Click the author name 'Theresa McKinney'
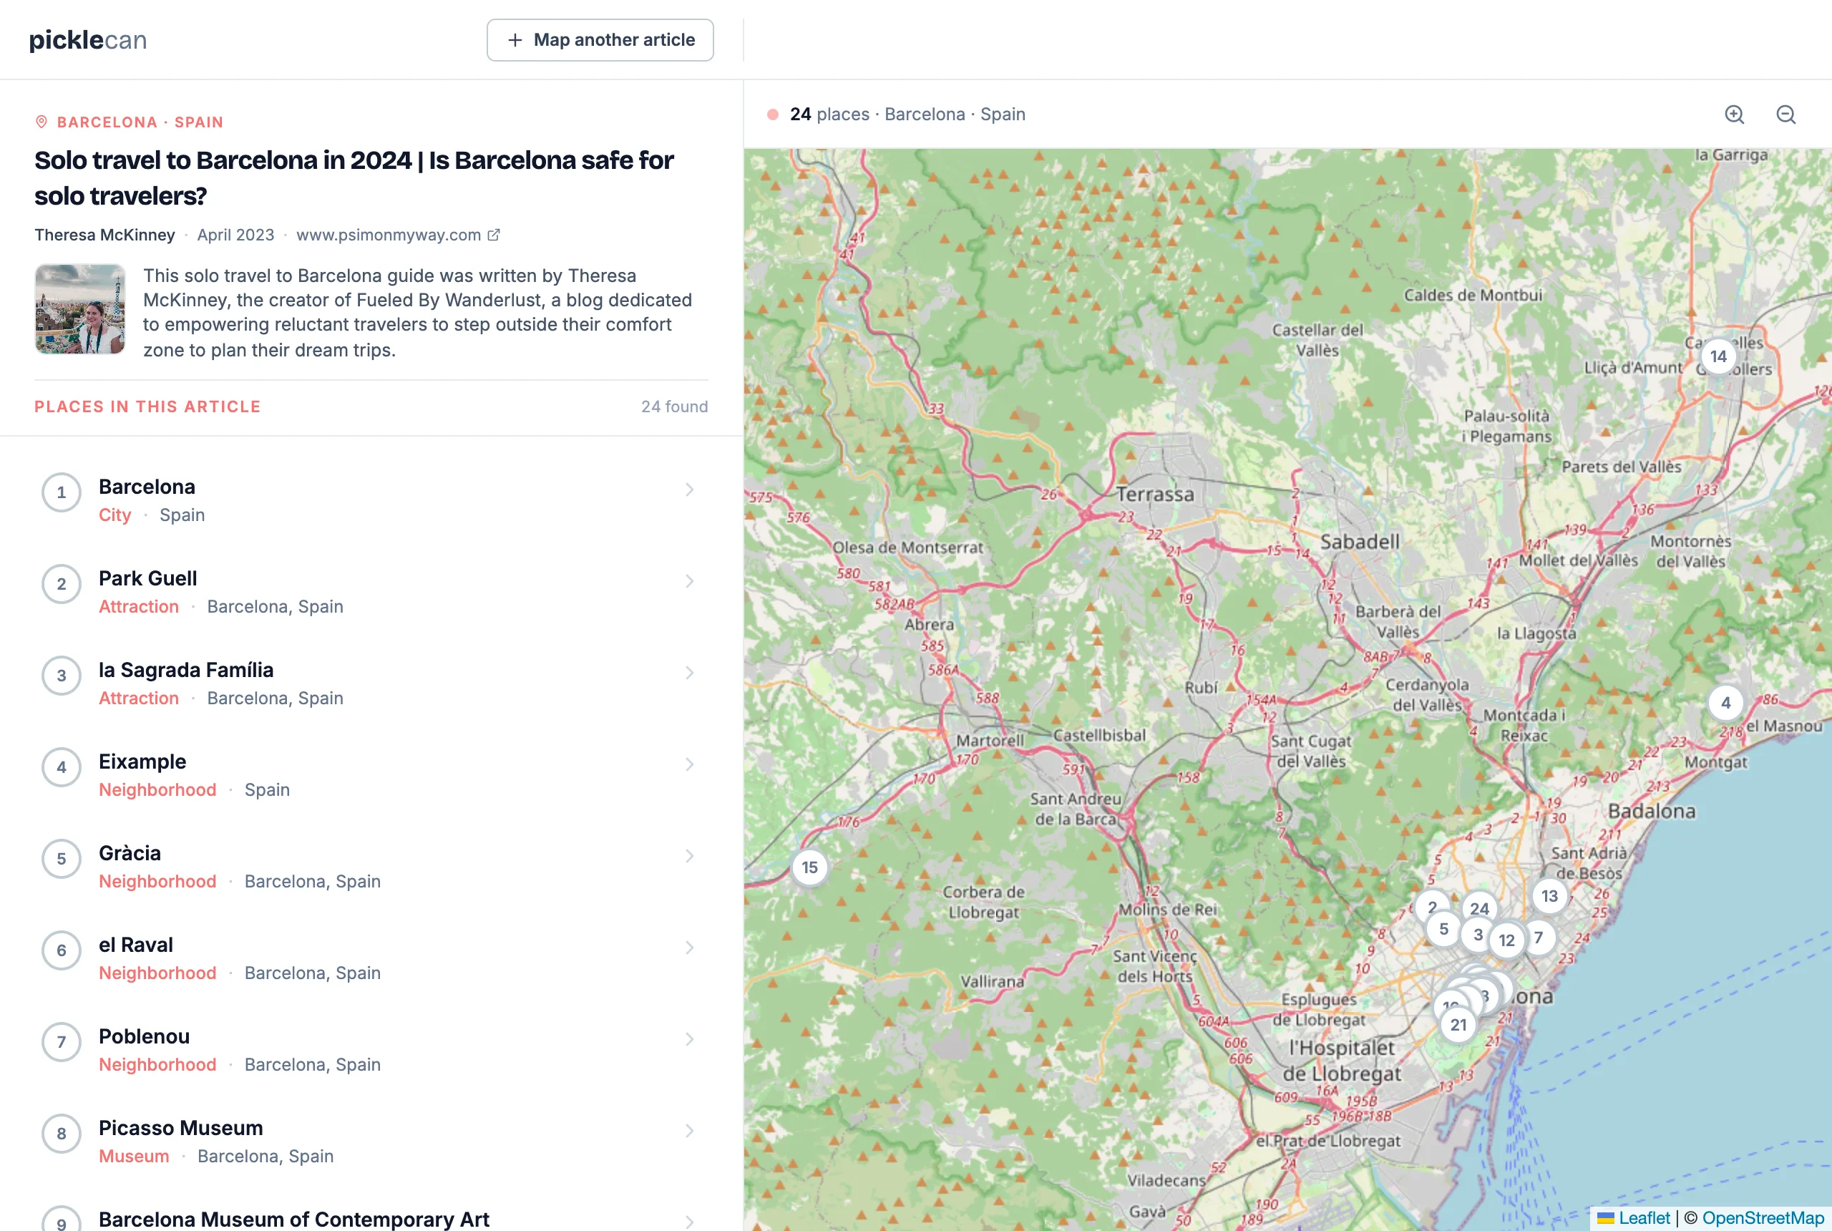Image resolution: width=1832 pixels, height=1231 pixels. point(104,235)
